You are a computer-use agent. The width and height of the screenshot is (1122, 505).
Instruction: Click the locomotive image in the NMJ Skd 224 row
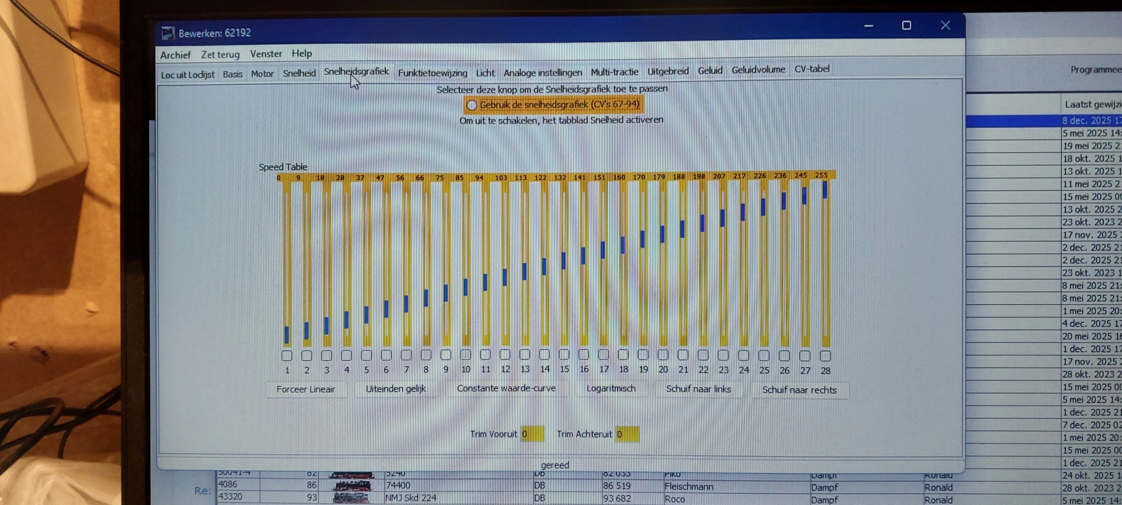352,498
